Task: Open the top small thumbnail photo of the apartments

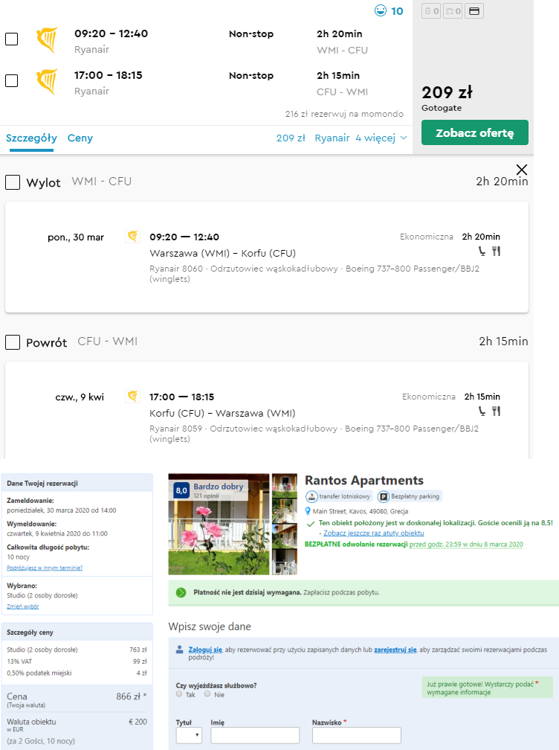Action: click(x=285, y=485)
